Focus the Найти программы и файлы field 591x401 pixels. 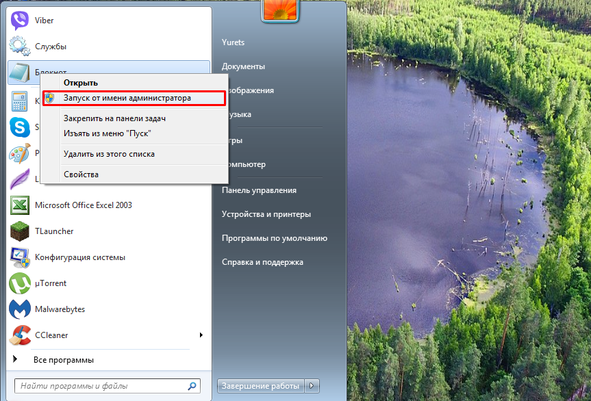point(108,386)
